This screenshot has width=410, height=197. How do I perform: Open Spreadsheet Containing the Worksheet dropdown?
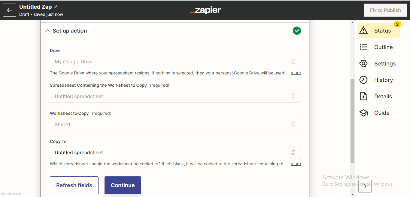[x=175, y=96]
